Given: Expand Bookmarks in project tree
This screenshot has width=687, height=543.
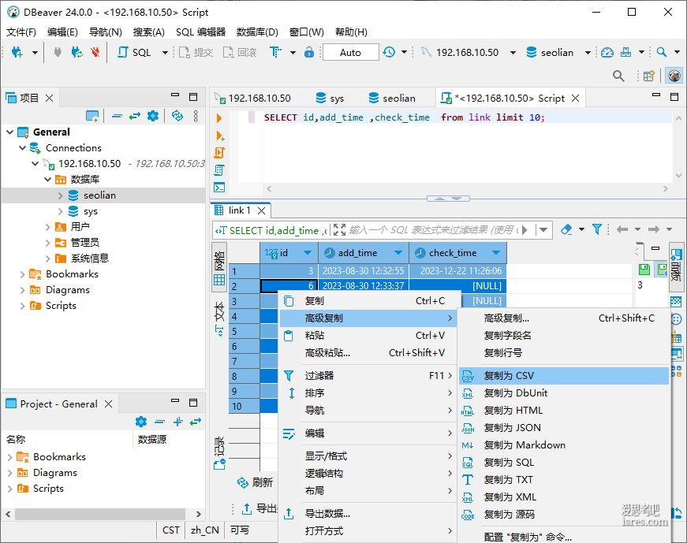Looking at the screenshot, I should tap(22, 274).
